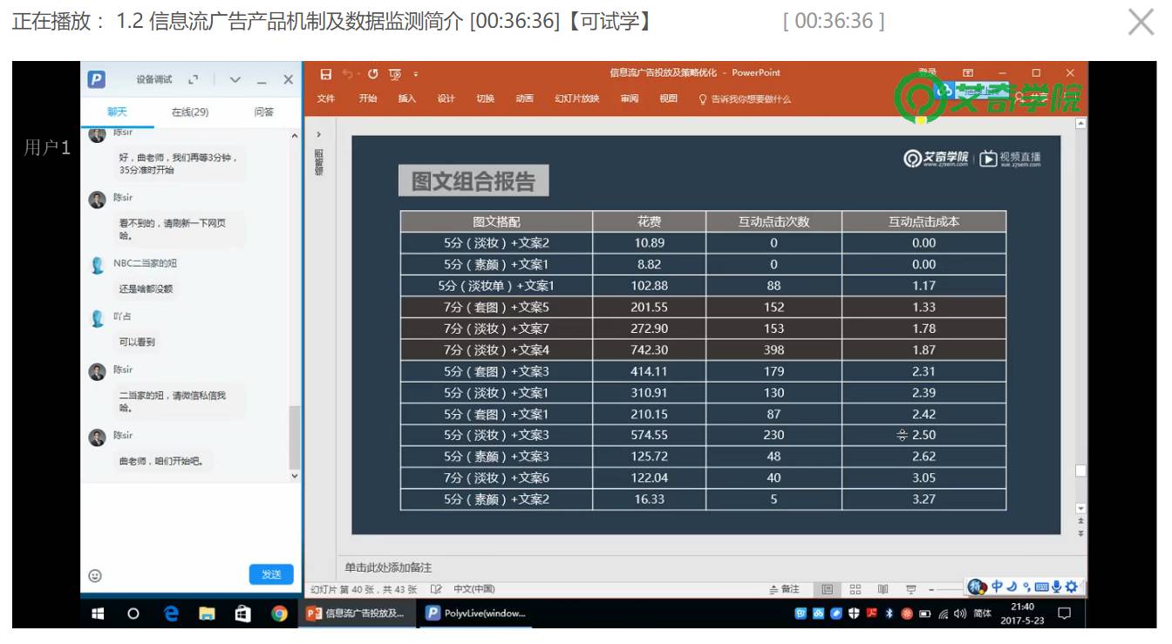Image resolution: width=1172 pixels, height=644 pixels.
Task: Switch to slide sorter view in the status bar
Action: click(x=855, y=589)
